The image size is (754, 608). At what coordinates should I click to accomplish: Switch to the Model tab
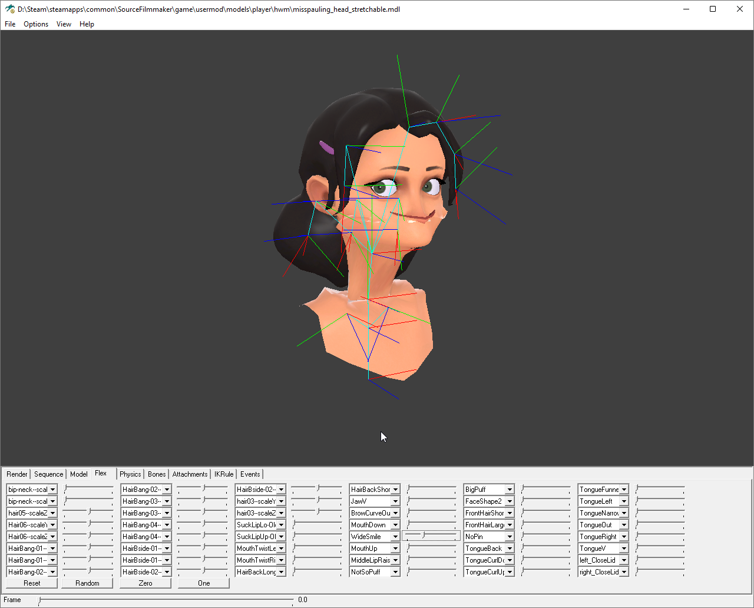pyautogui.click(x=78, y=474)
